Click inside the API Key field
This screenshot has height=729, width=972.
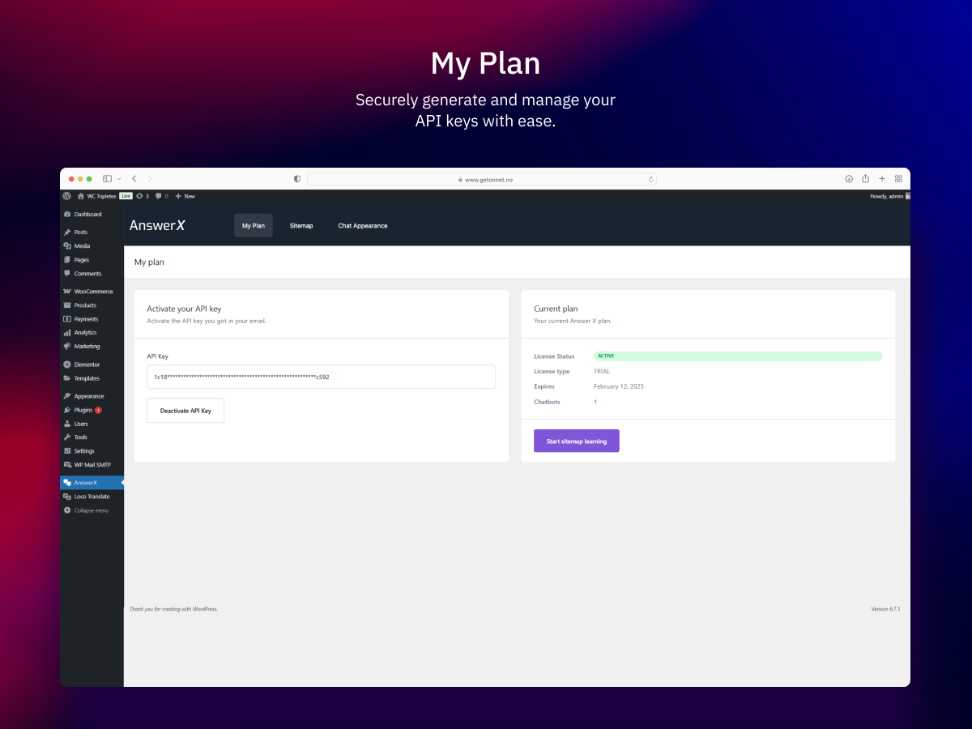coord(321,377)
